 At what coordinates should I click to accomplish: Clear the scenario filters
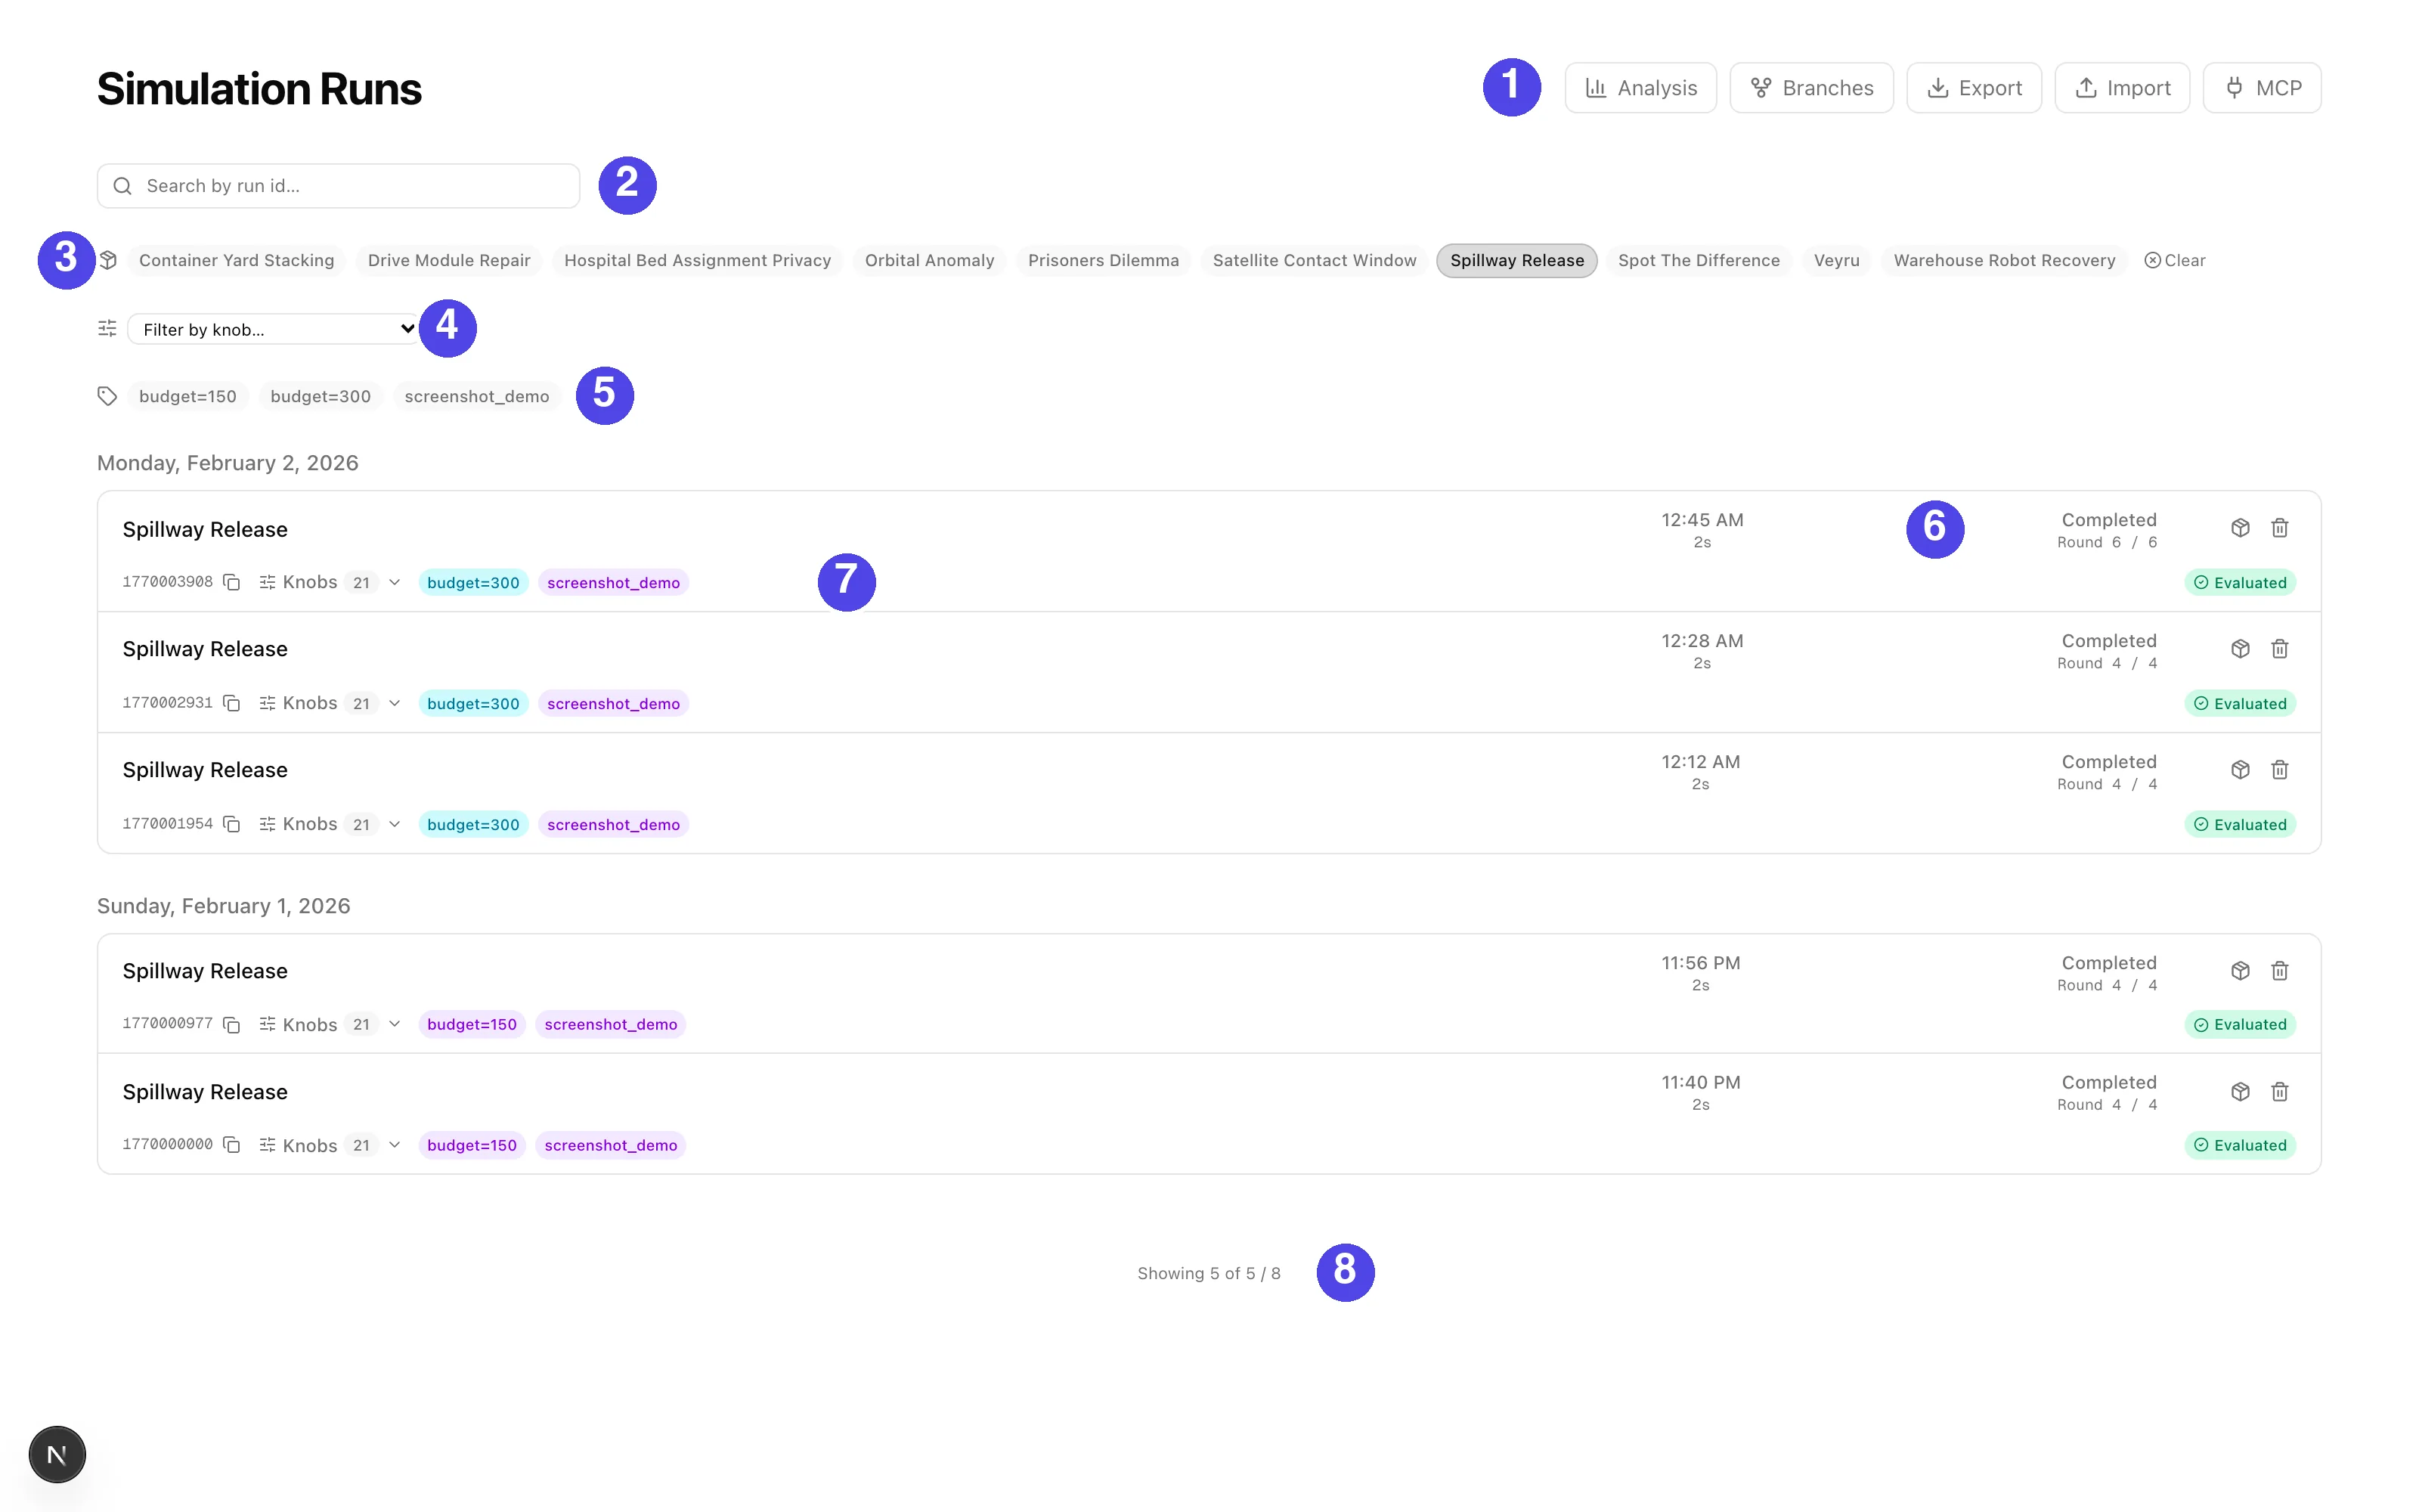coord(2175,260)
